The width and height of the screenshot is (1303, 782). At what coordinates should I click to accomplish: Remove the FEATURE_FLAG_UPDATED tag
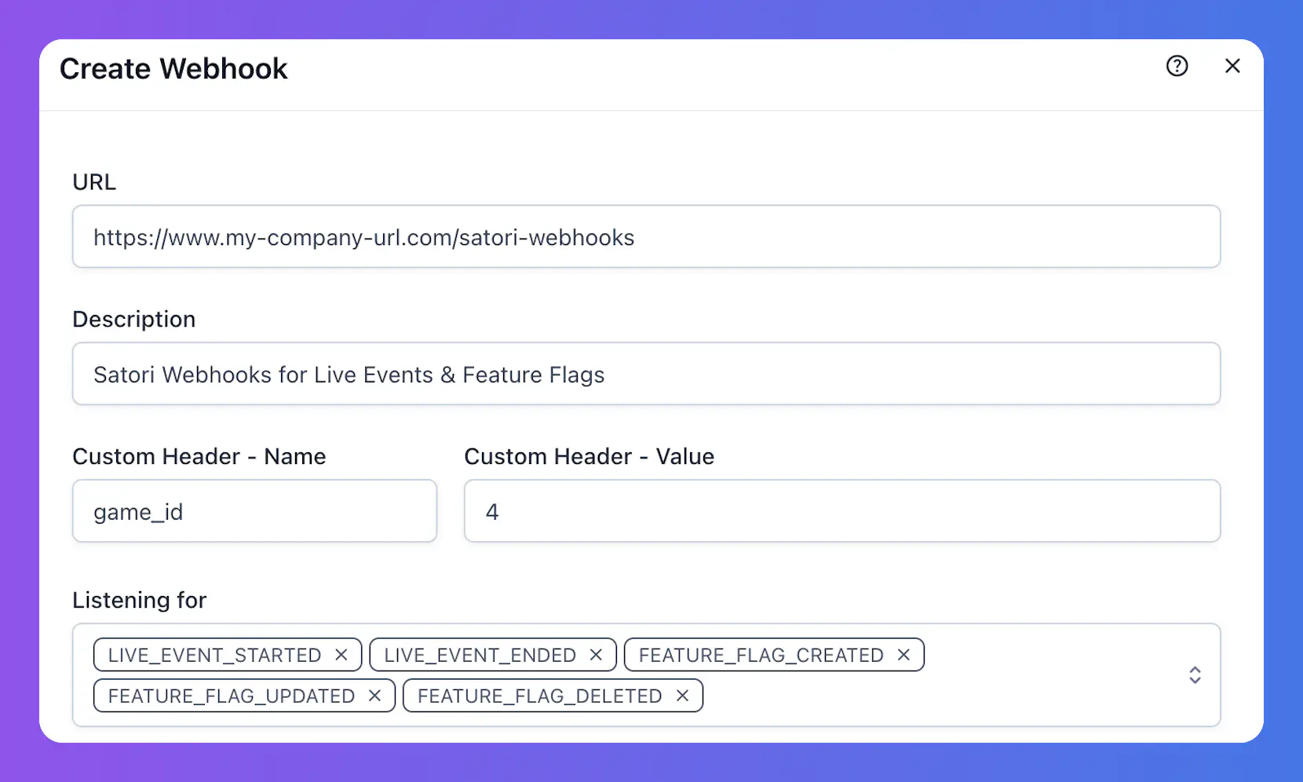pos(374,695)
